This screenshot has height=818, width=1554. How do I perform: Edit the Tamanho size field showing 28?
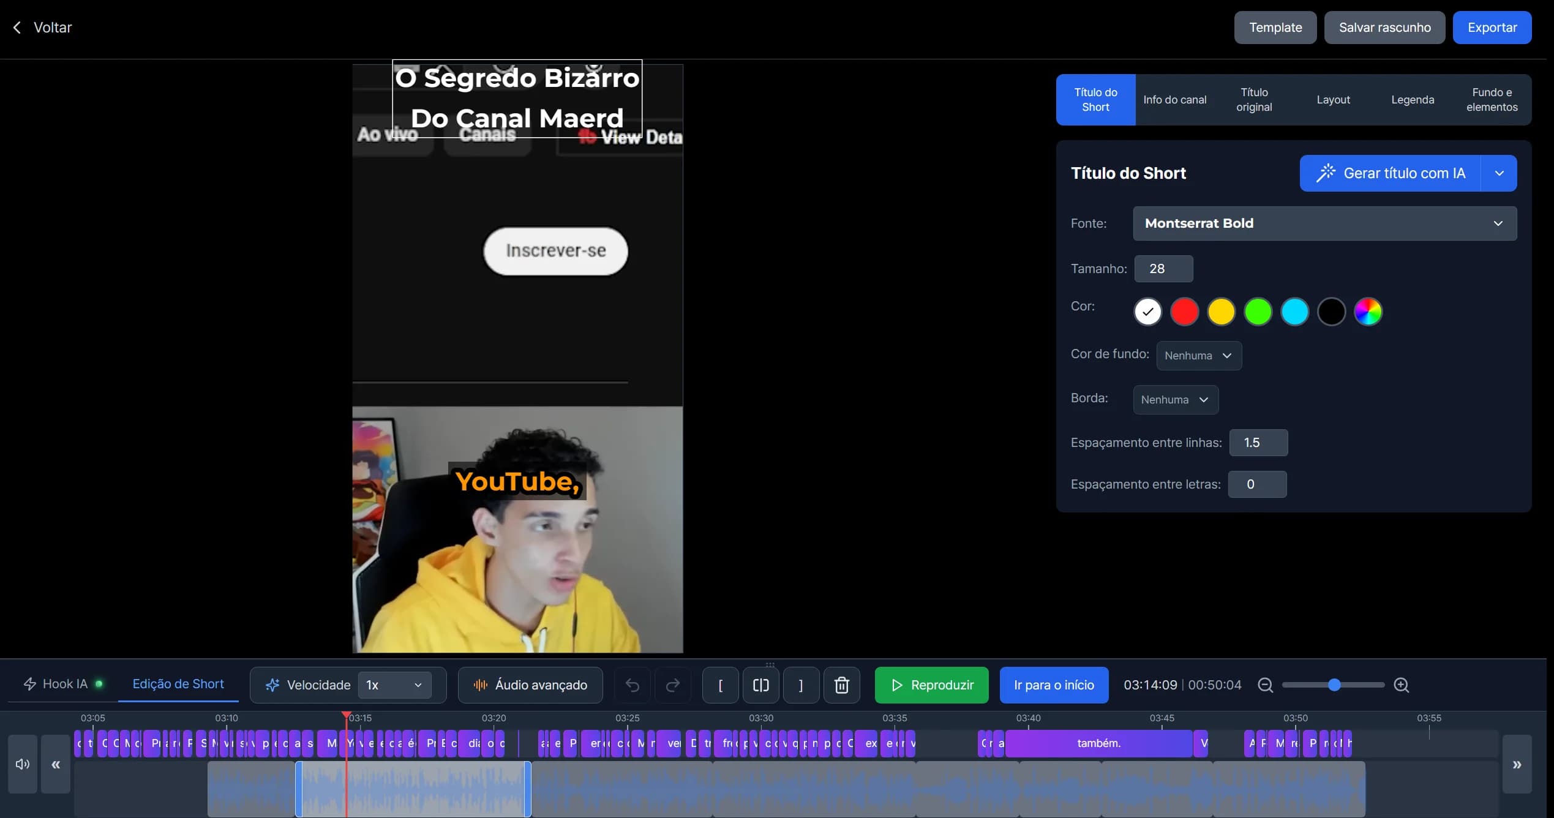(1163, 269)
